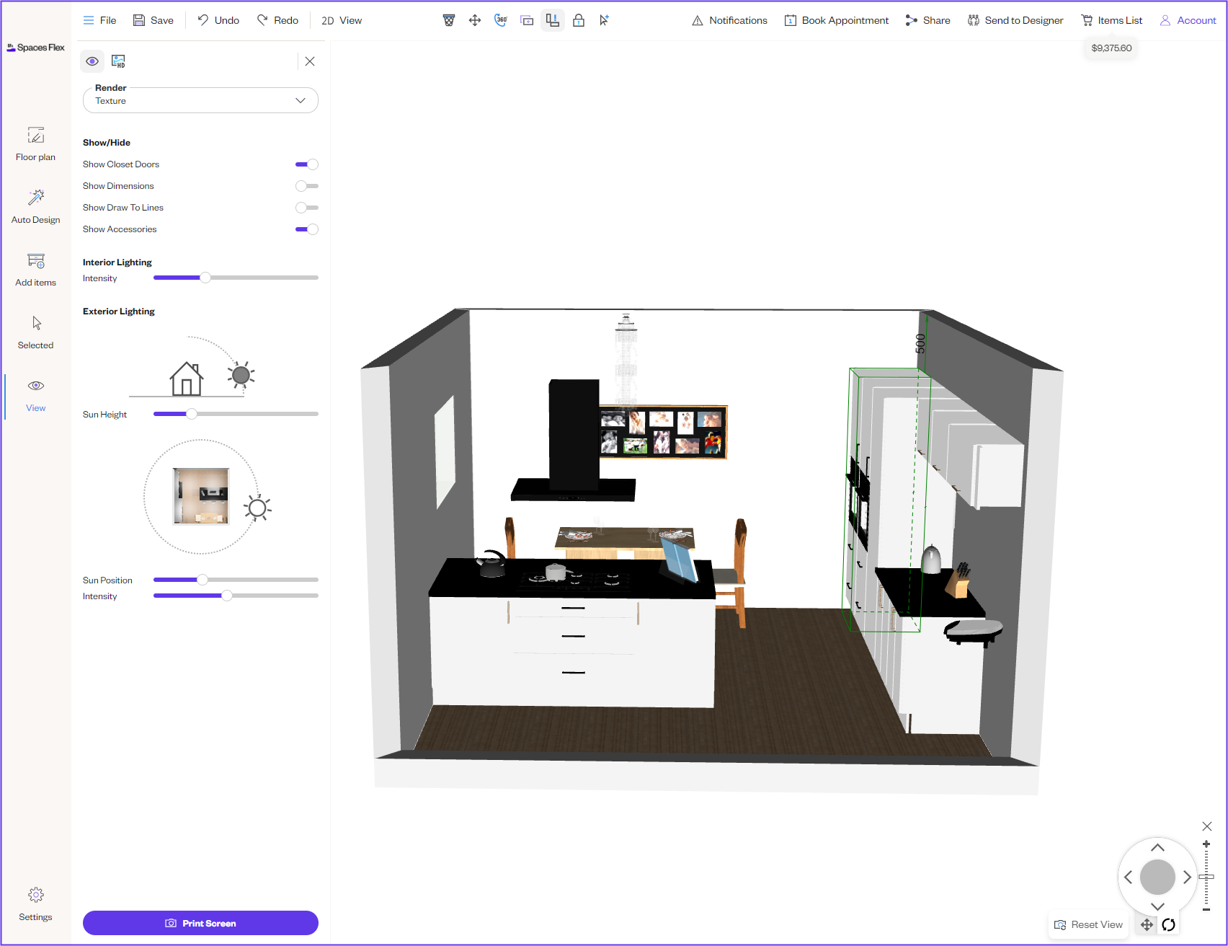Turn on Show Draw To Lines
1228x946 pixels.
(307, 208)
